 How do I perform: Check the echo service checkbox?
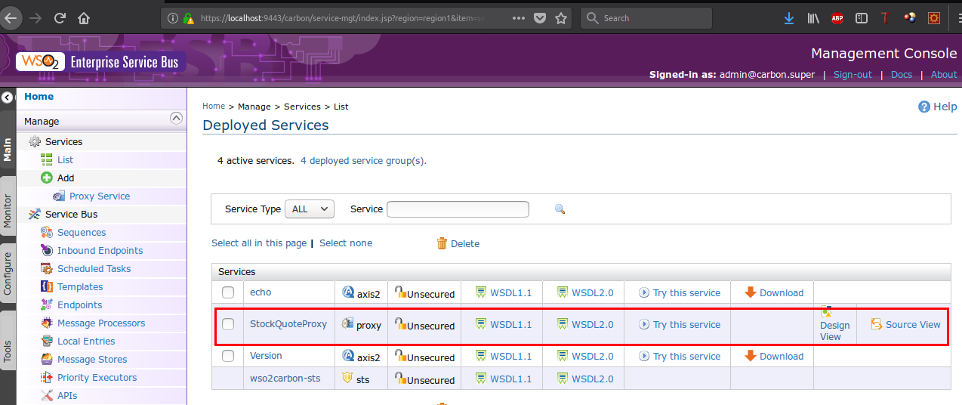coord(228,292)
